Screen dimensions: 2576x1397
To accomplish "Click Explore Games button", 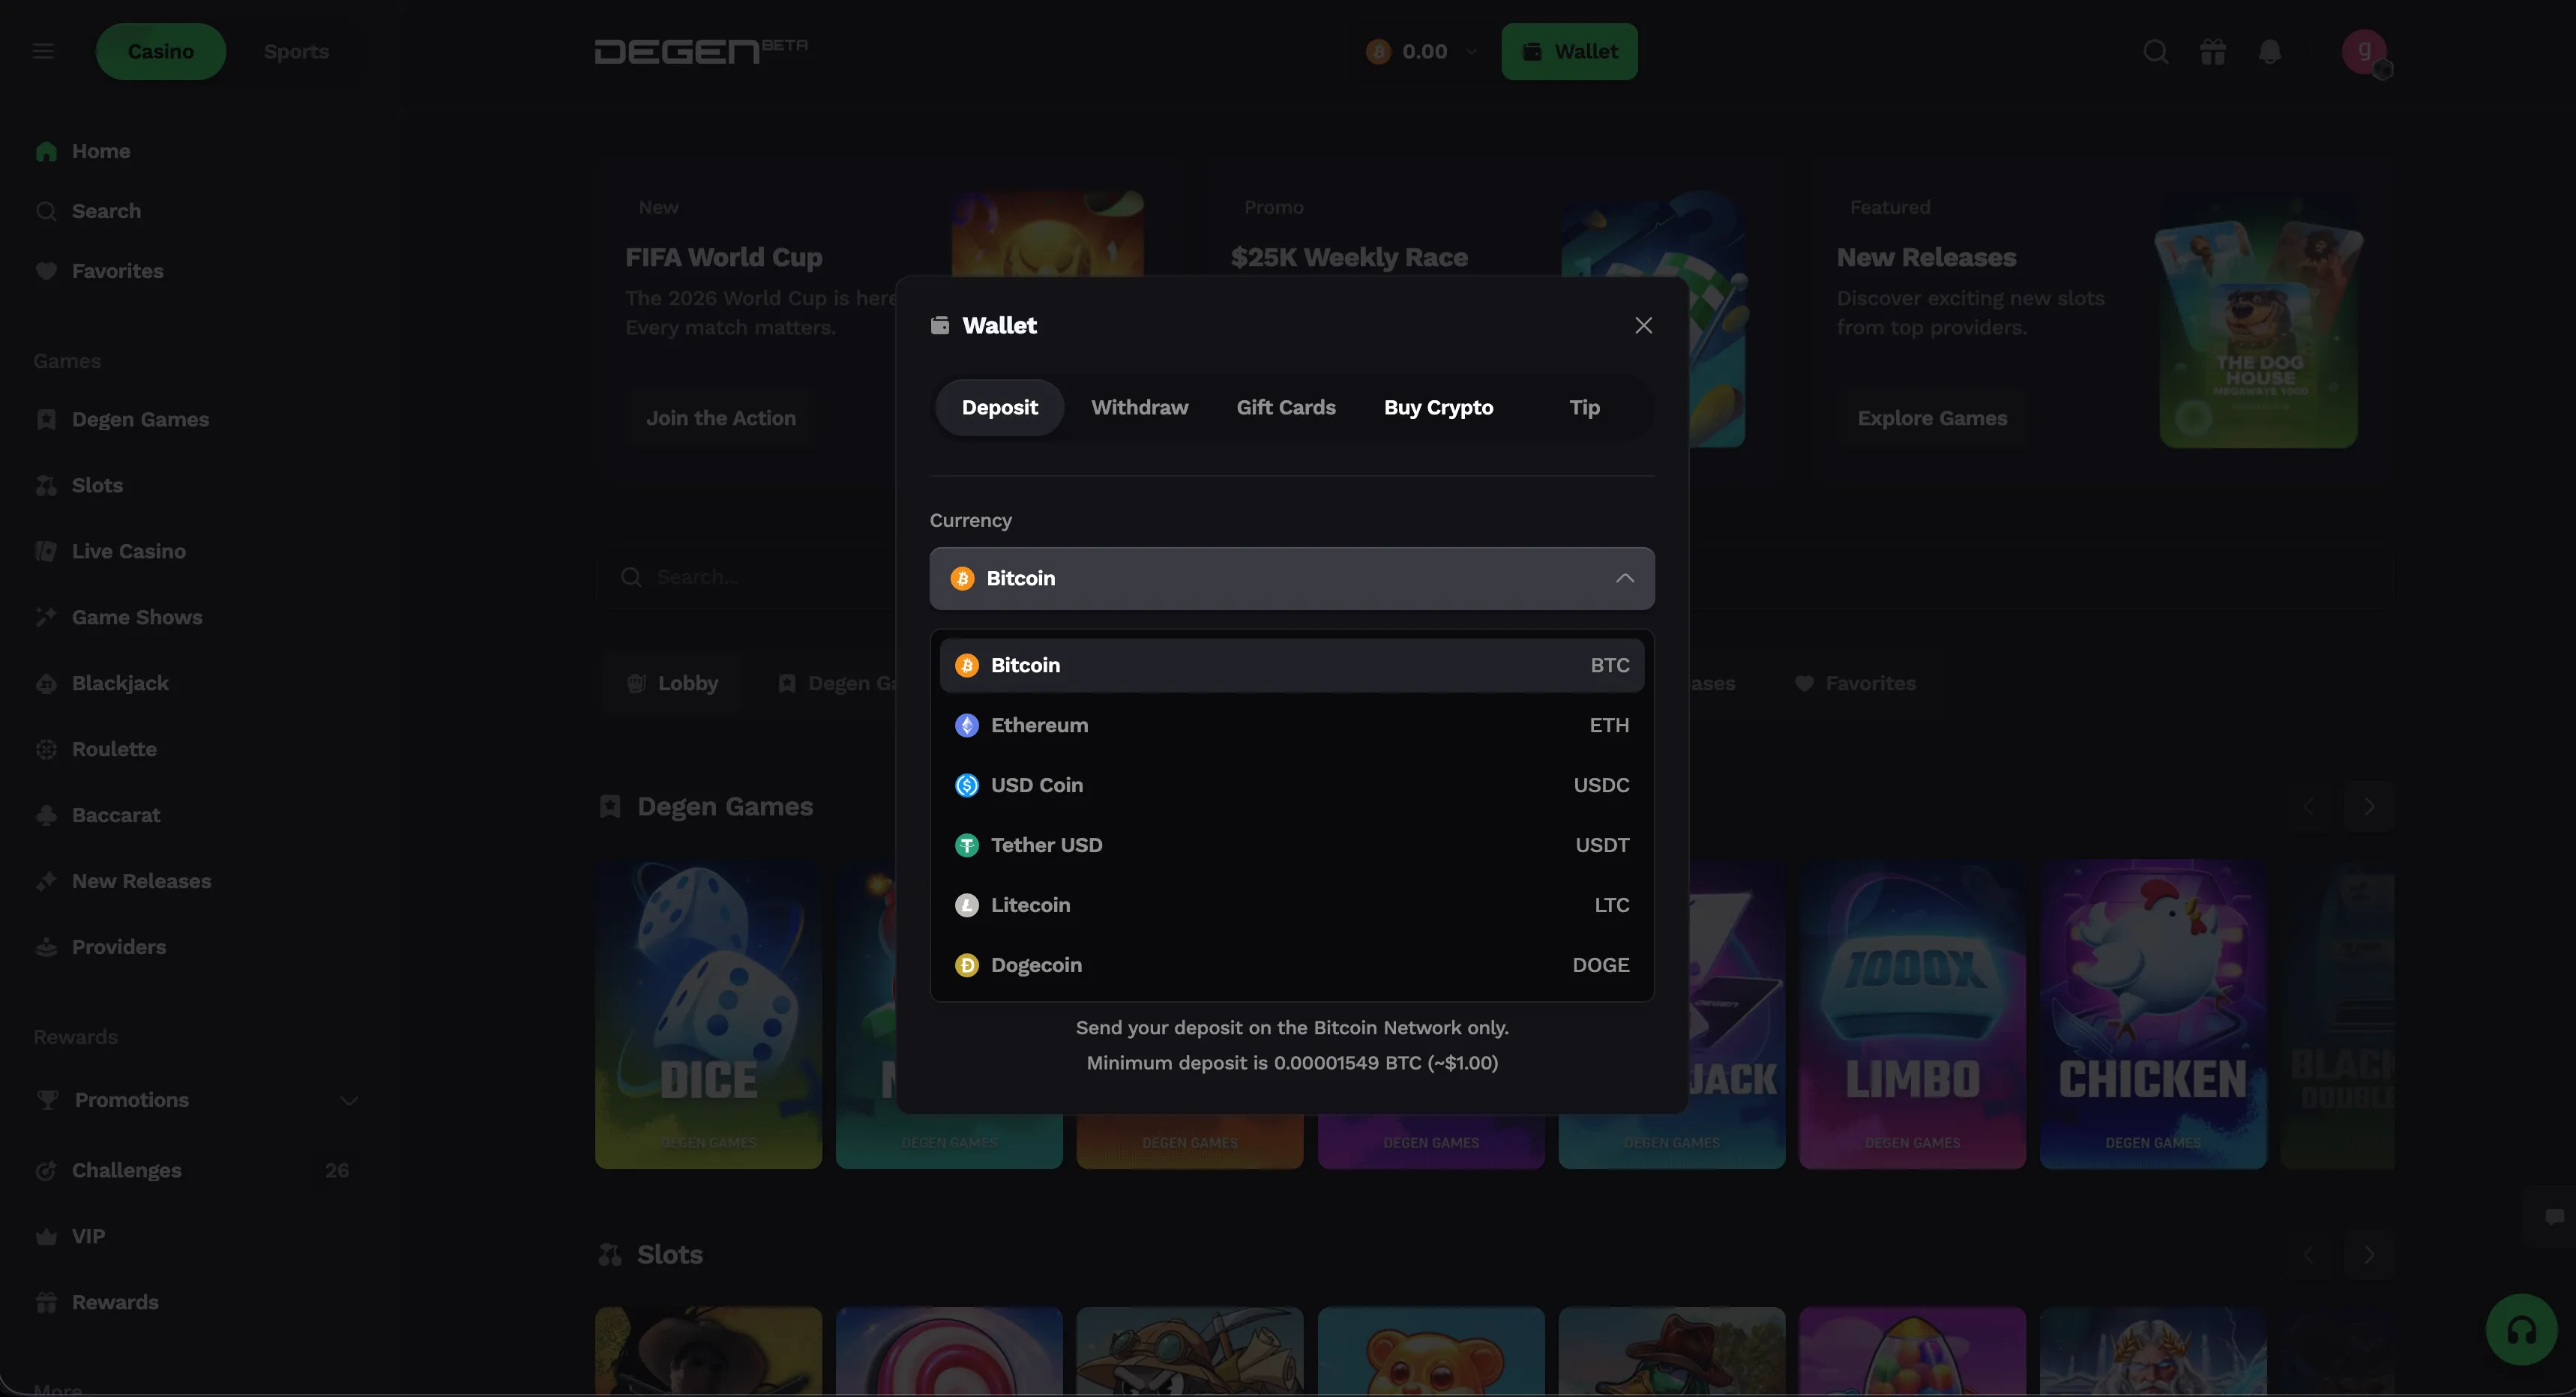I will pos(1932,418).
